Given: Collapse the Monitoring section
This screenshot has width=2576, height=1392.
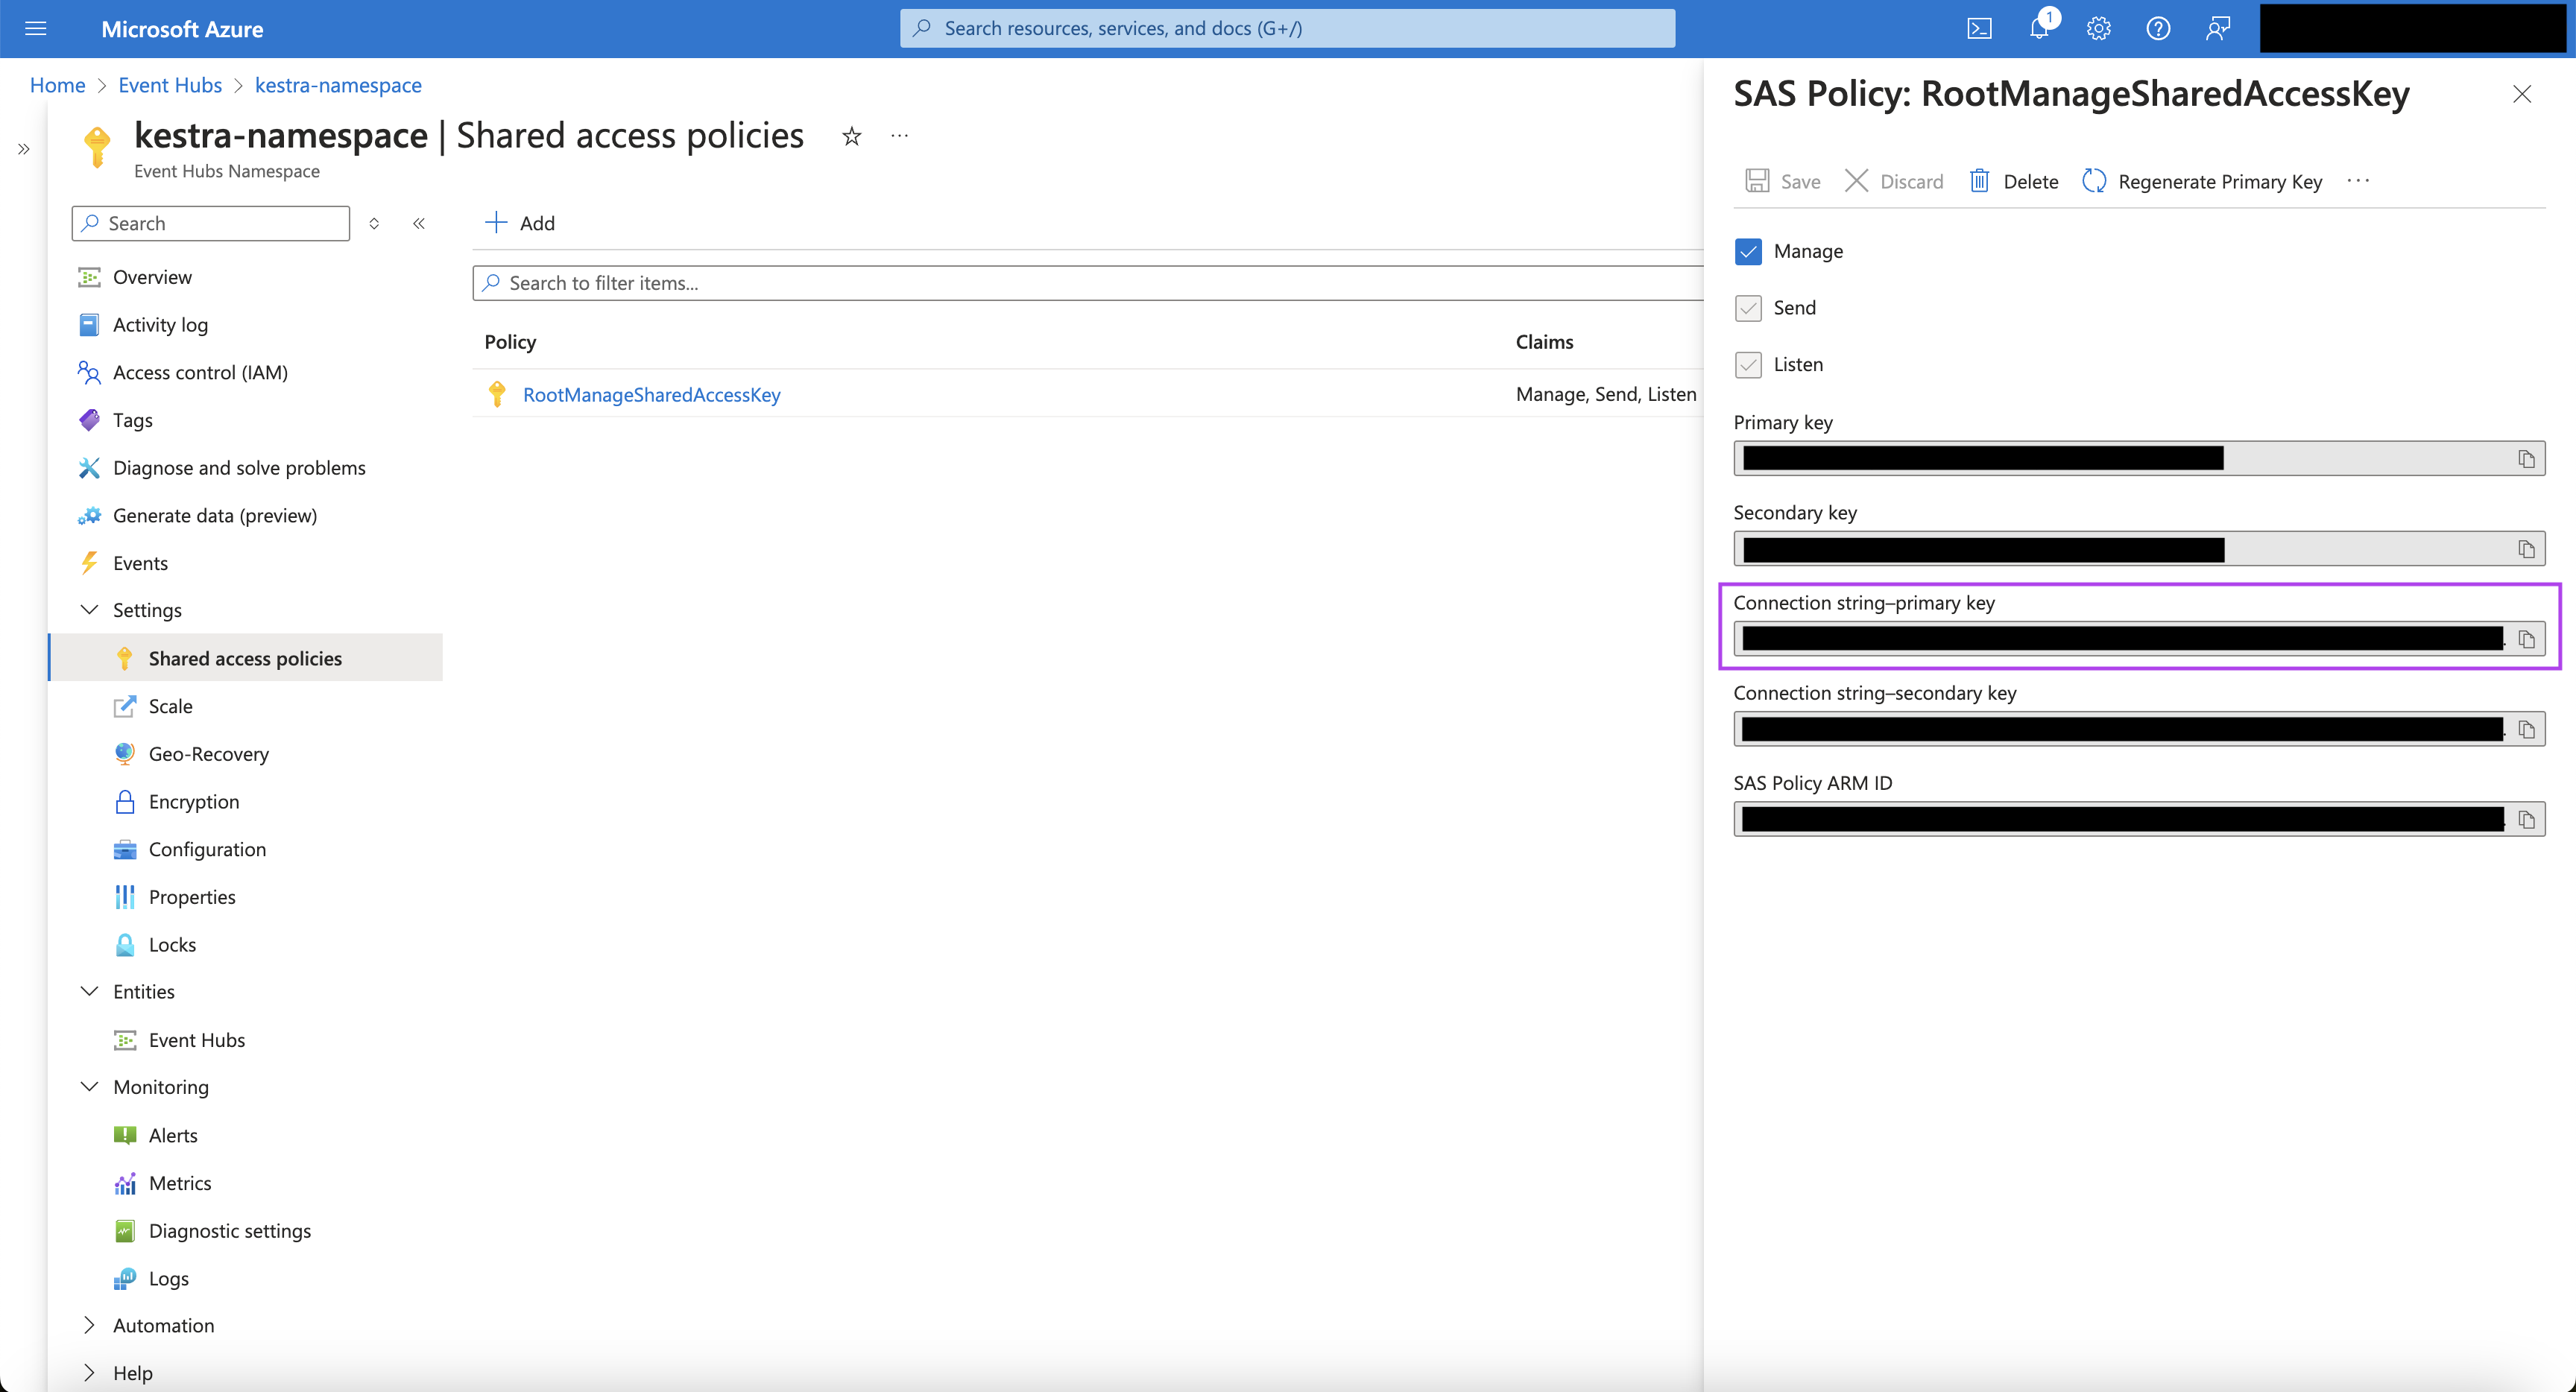Looking at the screenshot, I should click(x=89, y=1087).
